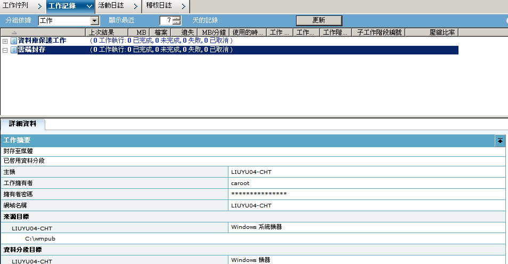Sort by the 工作階... column header

click(x=335, y=33)
